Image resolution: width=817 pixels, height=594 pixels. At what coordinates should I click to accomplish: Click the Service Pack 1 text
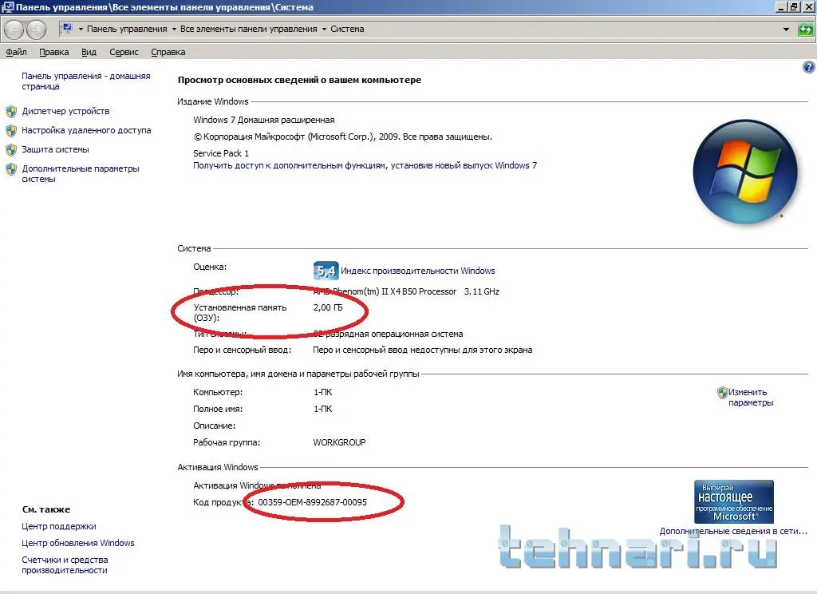(x=221, y=153)
